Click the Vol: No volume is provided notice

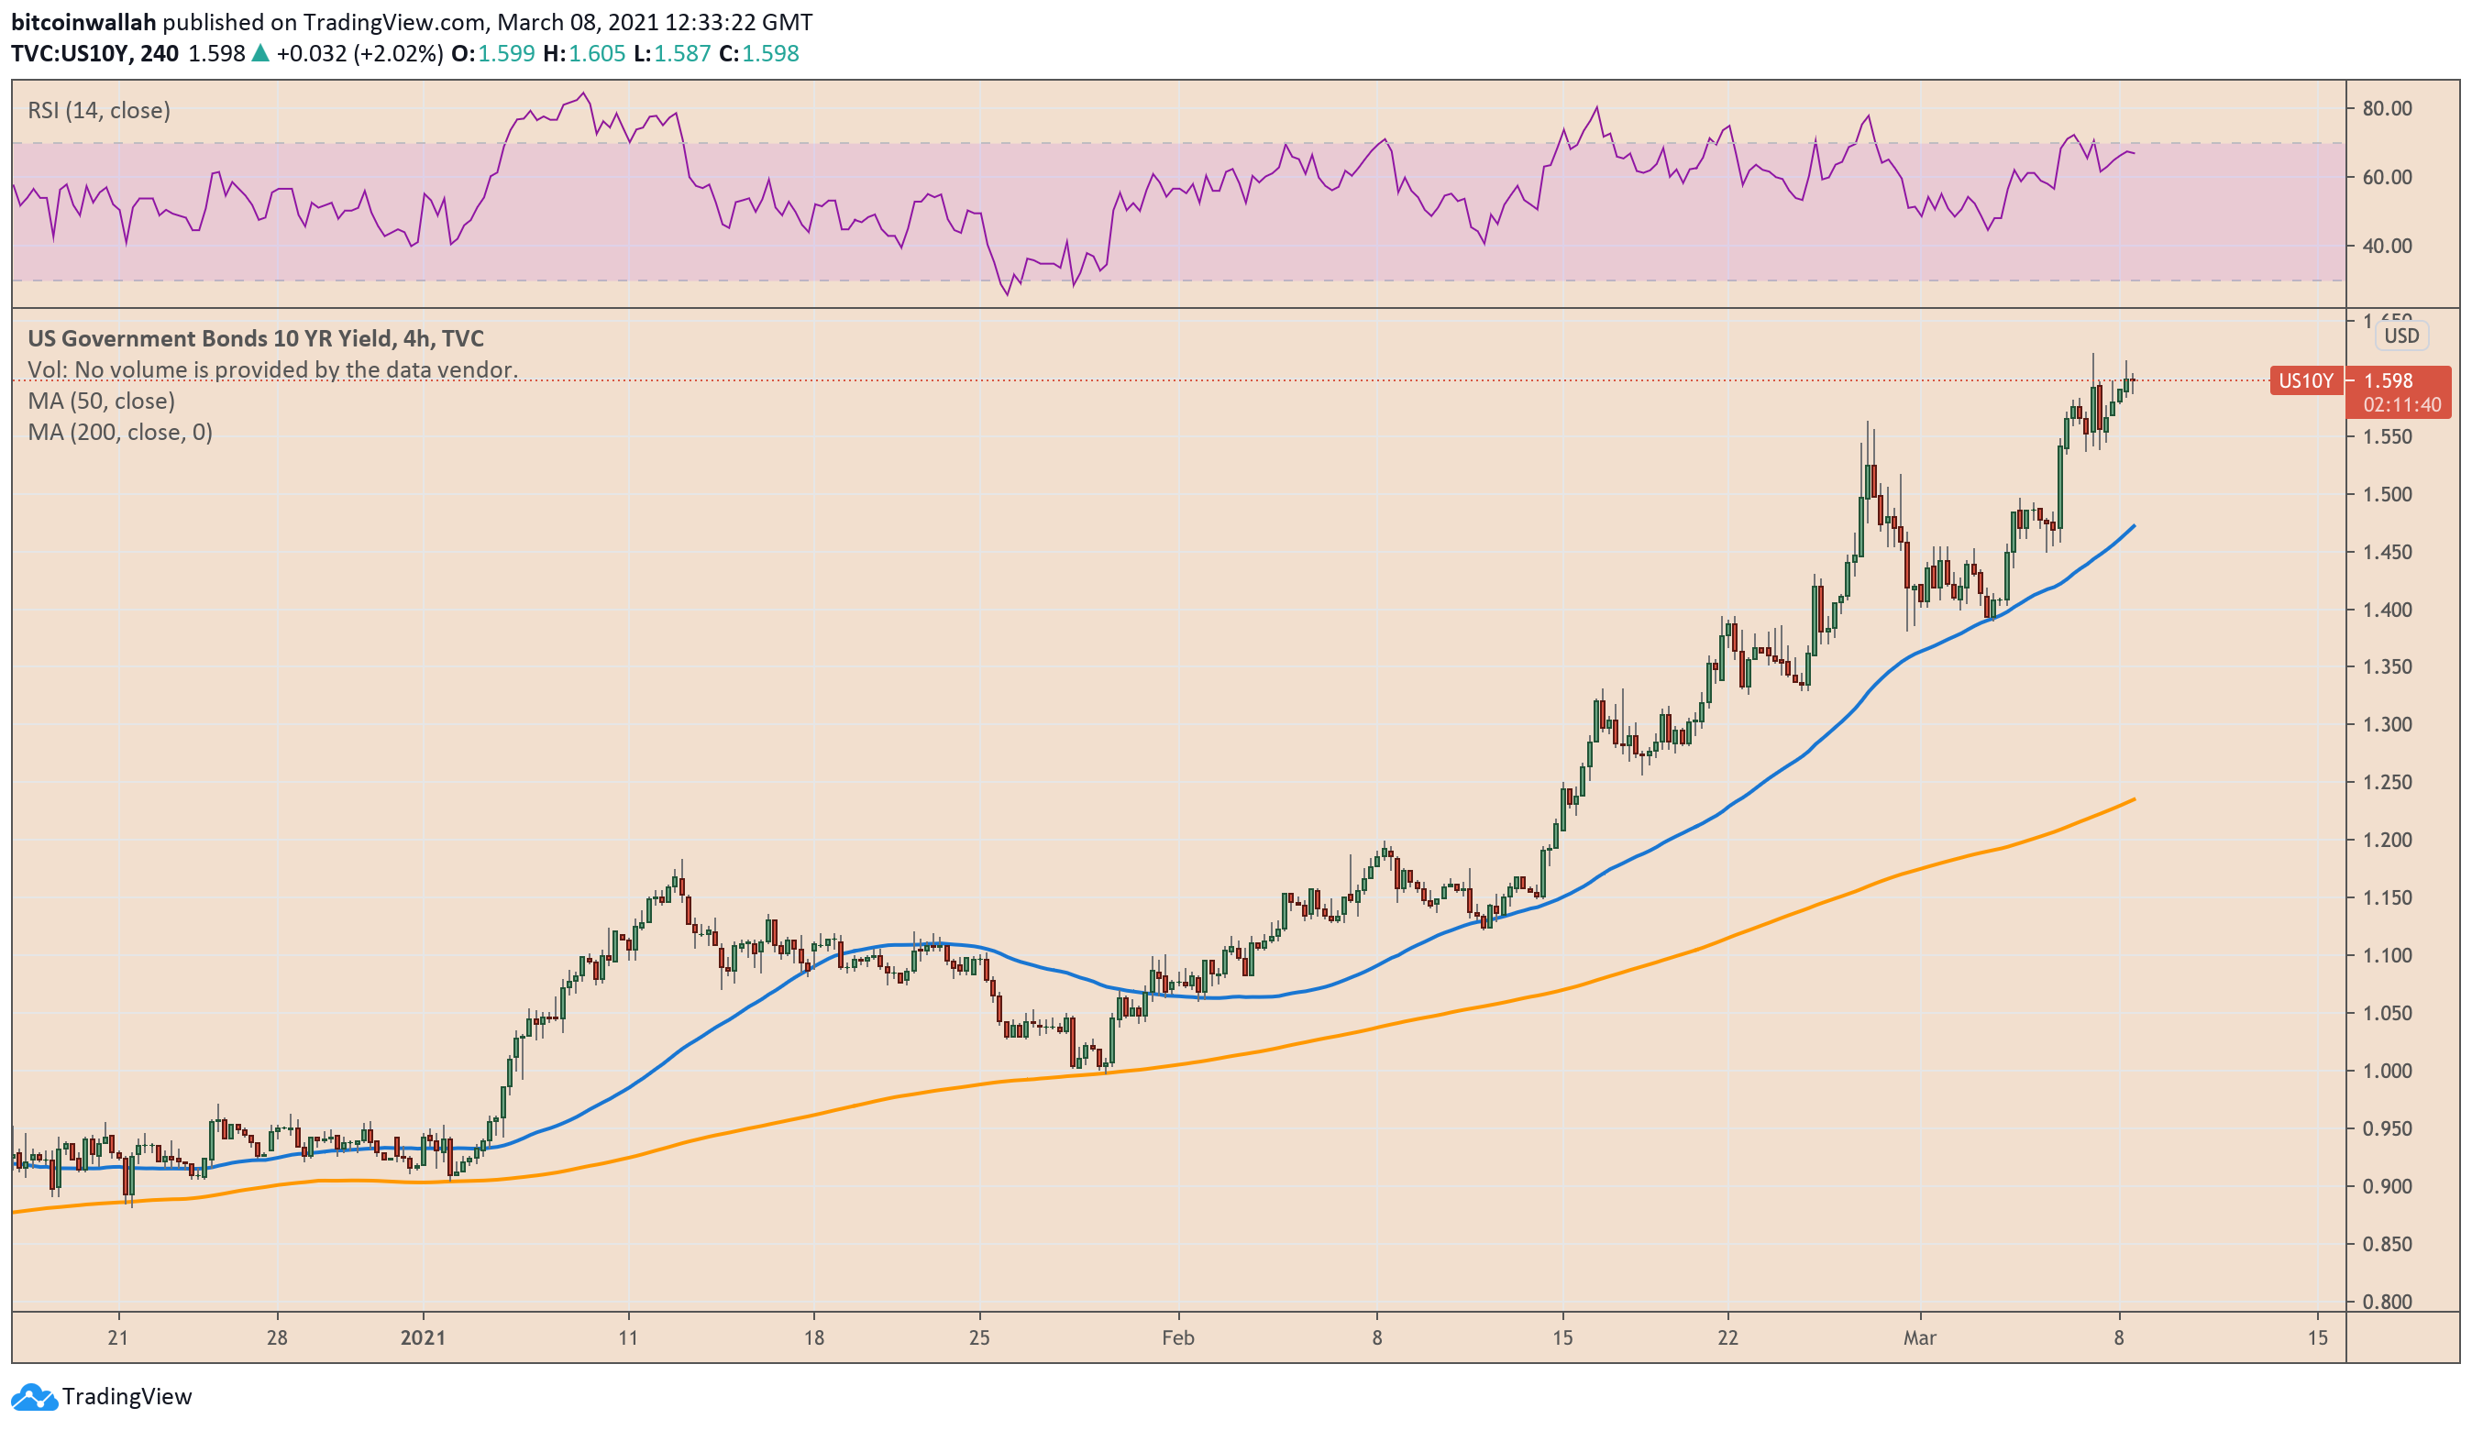pos(272,369)
